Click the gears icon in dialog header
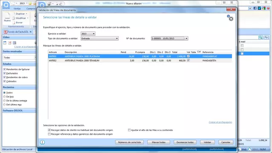 coord(230,18)
